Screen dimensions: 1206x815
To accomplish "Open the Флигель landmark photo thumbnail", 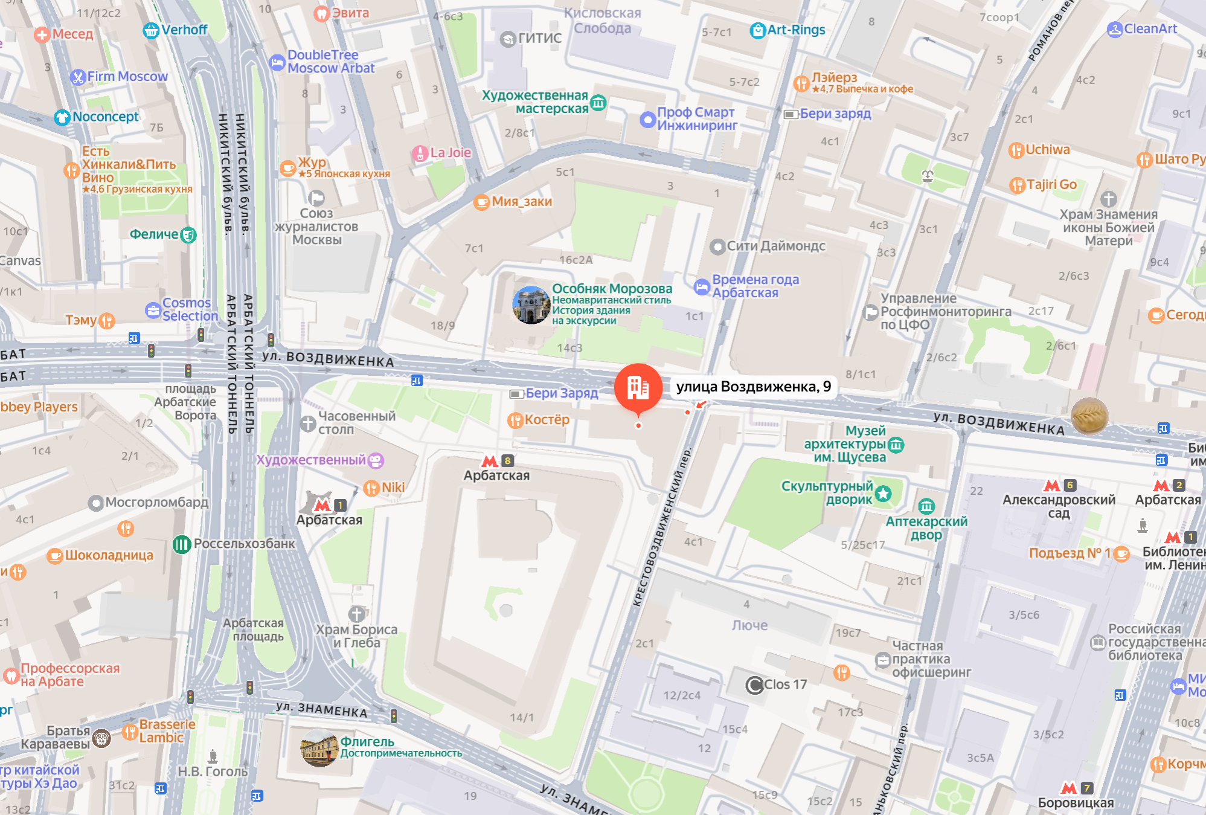I will tap(319, 748).
